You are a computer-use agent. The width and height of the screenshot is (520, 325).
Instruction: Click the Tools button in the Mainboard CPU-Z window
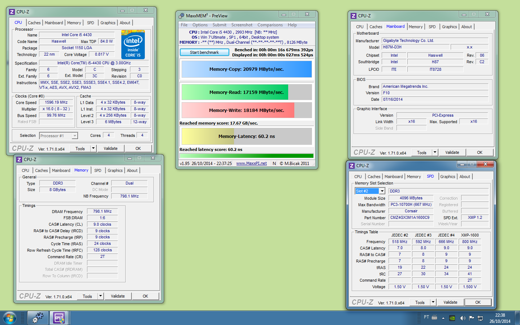422,152
